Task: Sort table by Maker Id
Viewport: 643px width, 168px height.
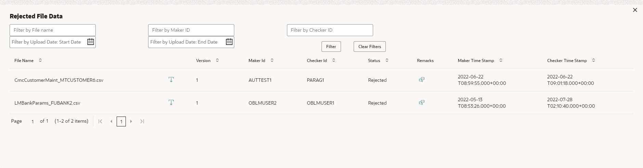Action: 272,60
